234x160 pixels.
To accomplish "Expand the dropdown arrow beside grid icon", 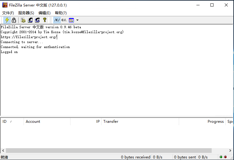I will point(77,20).
